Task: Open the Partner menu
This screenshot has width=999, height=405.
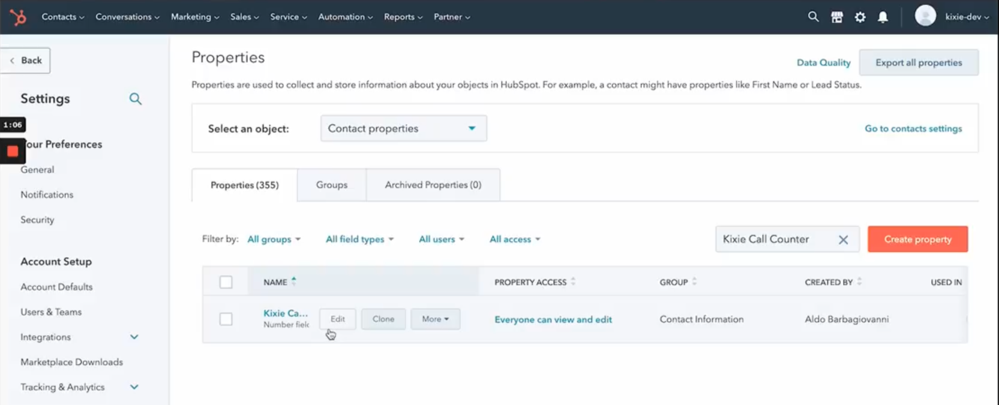Action: (x=452, y=17)
